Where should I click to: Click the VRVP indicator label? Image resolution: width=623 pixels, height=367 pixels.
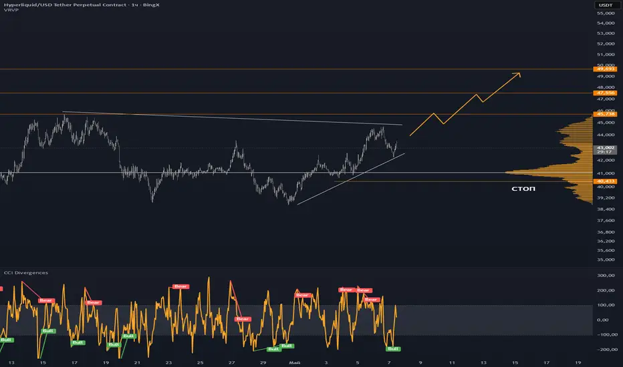(x=11, y=10)
